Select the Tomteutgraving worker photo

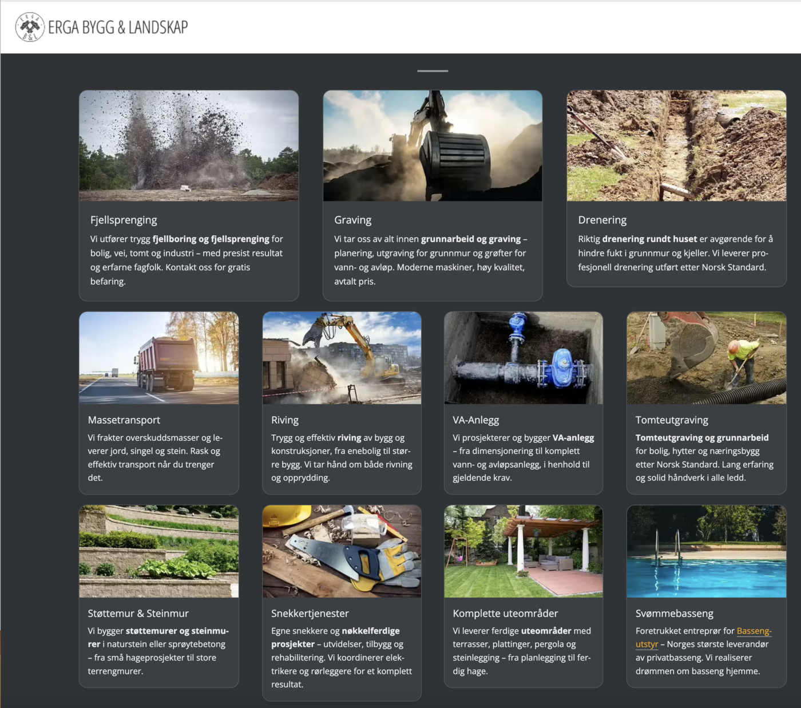pos(706,358)
